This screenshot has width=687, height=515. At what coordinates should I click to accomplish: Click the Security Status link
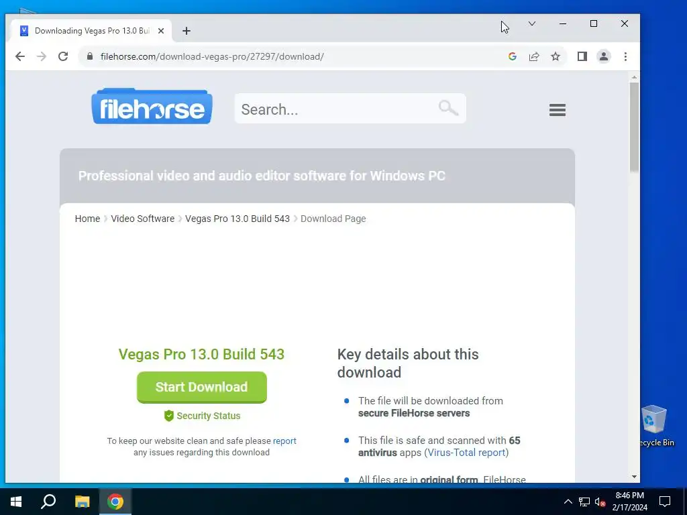tap(208, 416)
